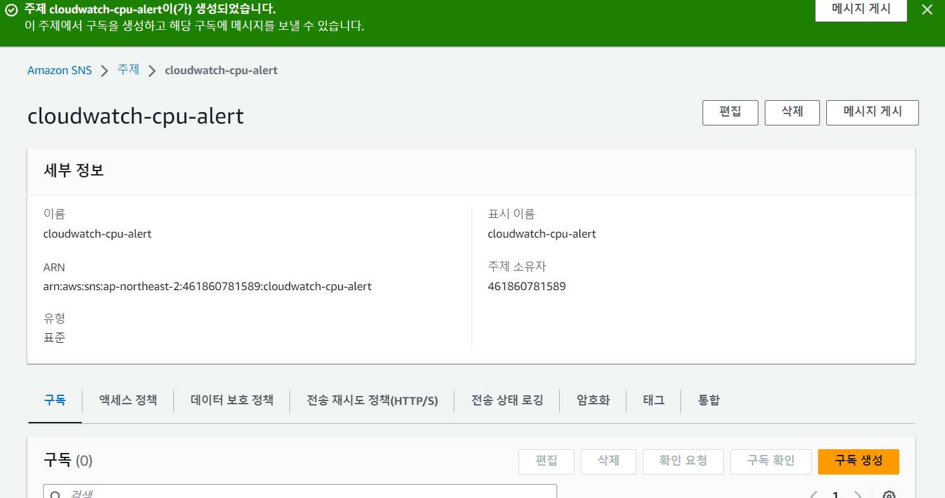The height and width of the screenshot is (498, 945).
Task: Open Amazon SNS breadcrumb link
Action: (60, 70)
